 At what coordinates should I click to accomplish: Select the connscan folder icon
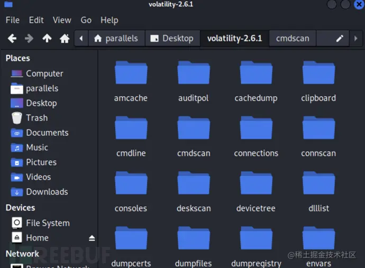point(318,128)
